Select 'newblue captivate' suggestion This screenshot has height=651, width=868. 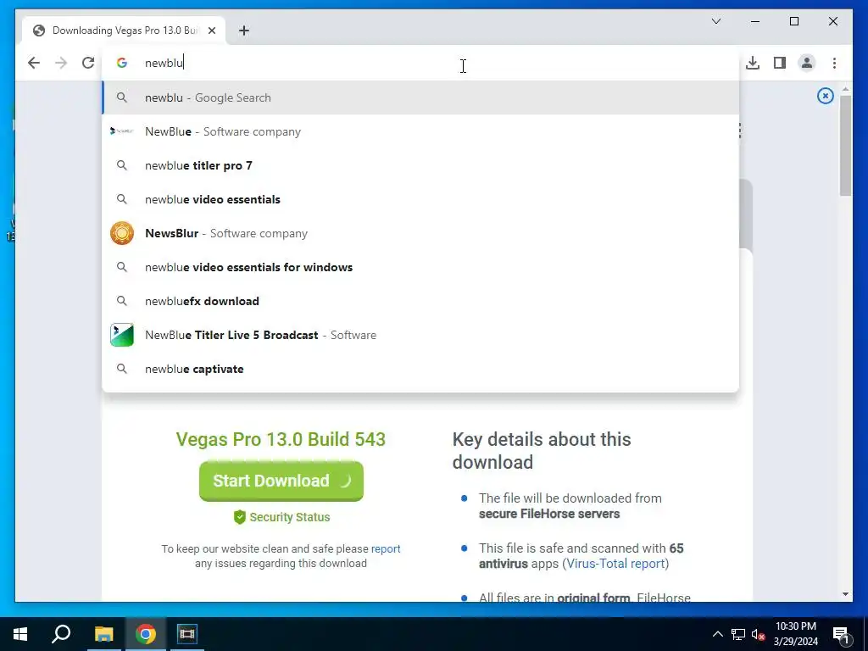[x=420, y=369]
